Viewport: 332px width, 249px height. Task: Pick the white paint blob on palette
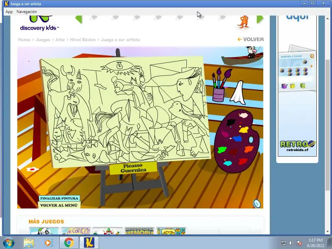(x=243, y=115)
